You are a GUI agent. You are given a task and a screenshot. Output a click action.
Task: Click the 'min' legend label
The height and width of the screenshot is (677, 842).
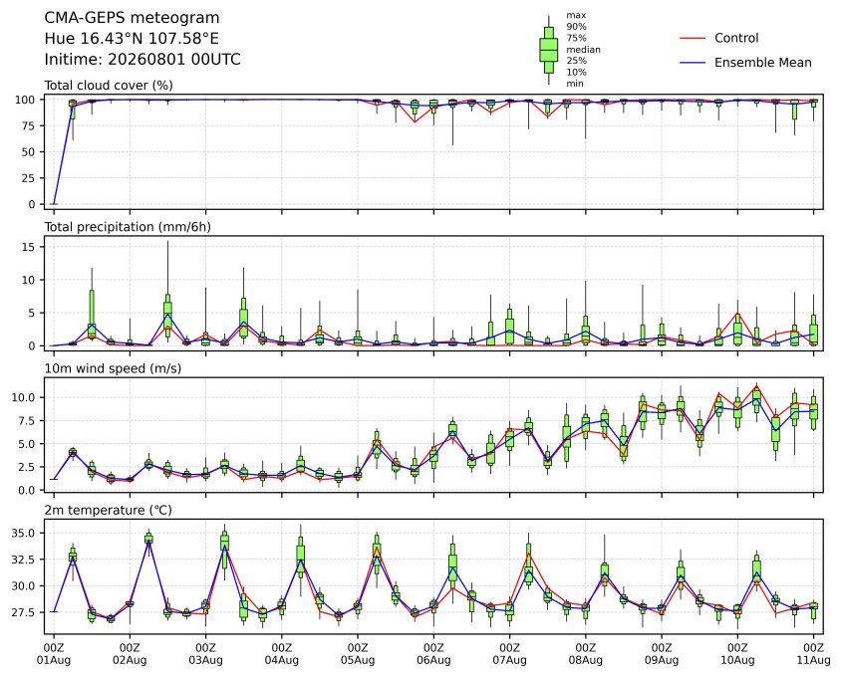click(x=575, y=84)
